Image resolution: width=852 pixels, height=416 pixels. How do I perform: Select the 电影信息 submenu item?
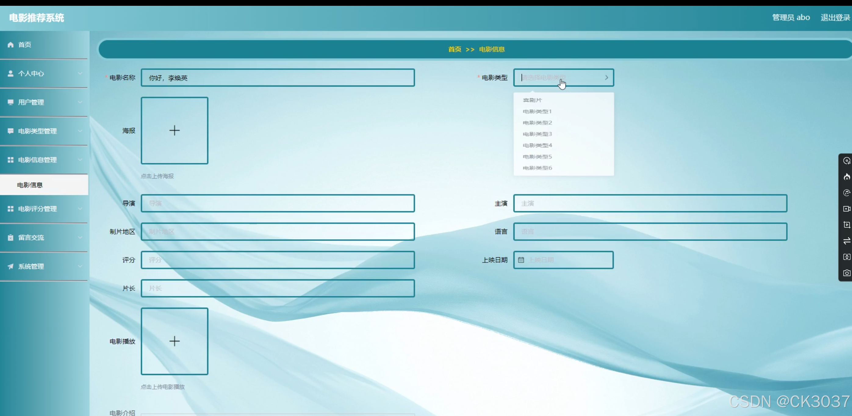(44, 185)
